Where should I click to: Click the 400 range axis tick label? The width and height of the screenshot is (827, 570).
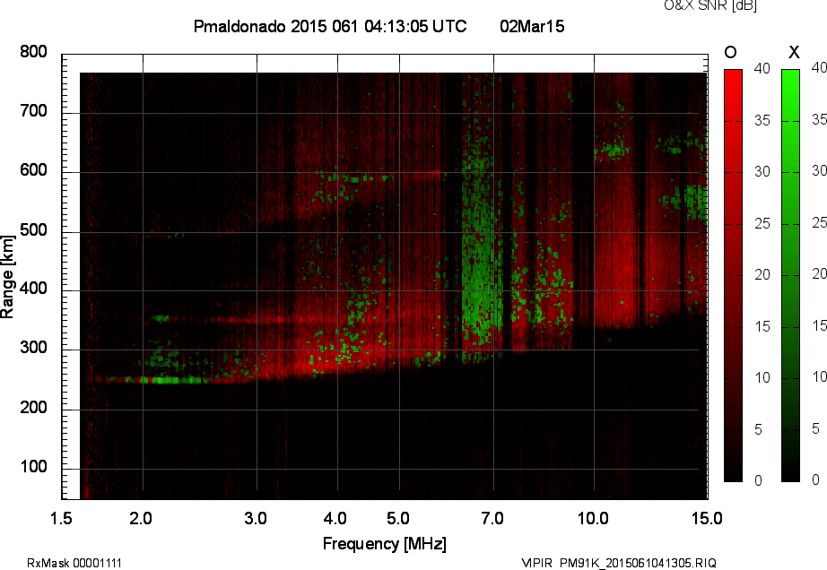tap(33, 289)
